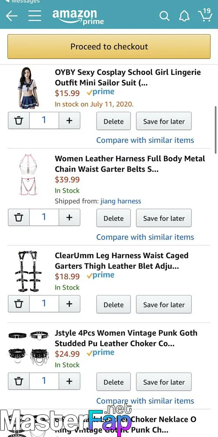Image resolution: width=218 pixels, height=437 pixels.
Task: Save Jstyle Choker set for later
Action: pos(164,382)
